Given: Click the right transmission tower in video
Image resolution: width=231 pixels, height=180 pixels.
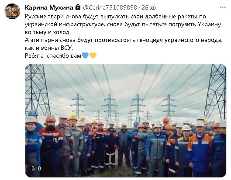Looking at the screenshot, I should pos(216,91).
